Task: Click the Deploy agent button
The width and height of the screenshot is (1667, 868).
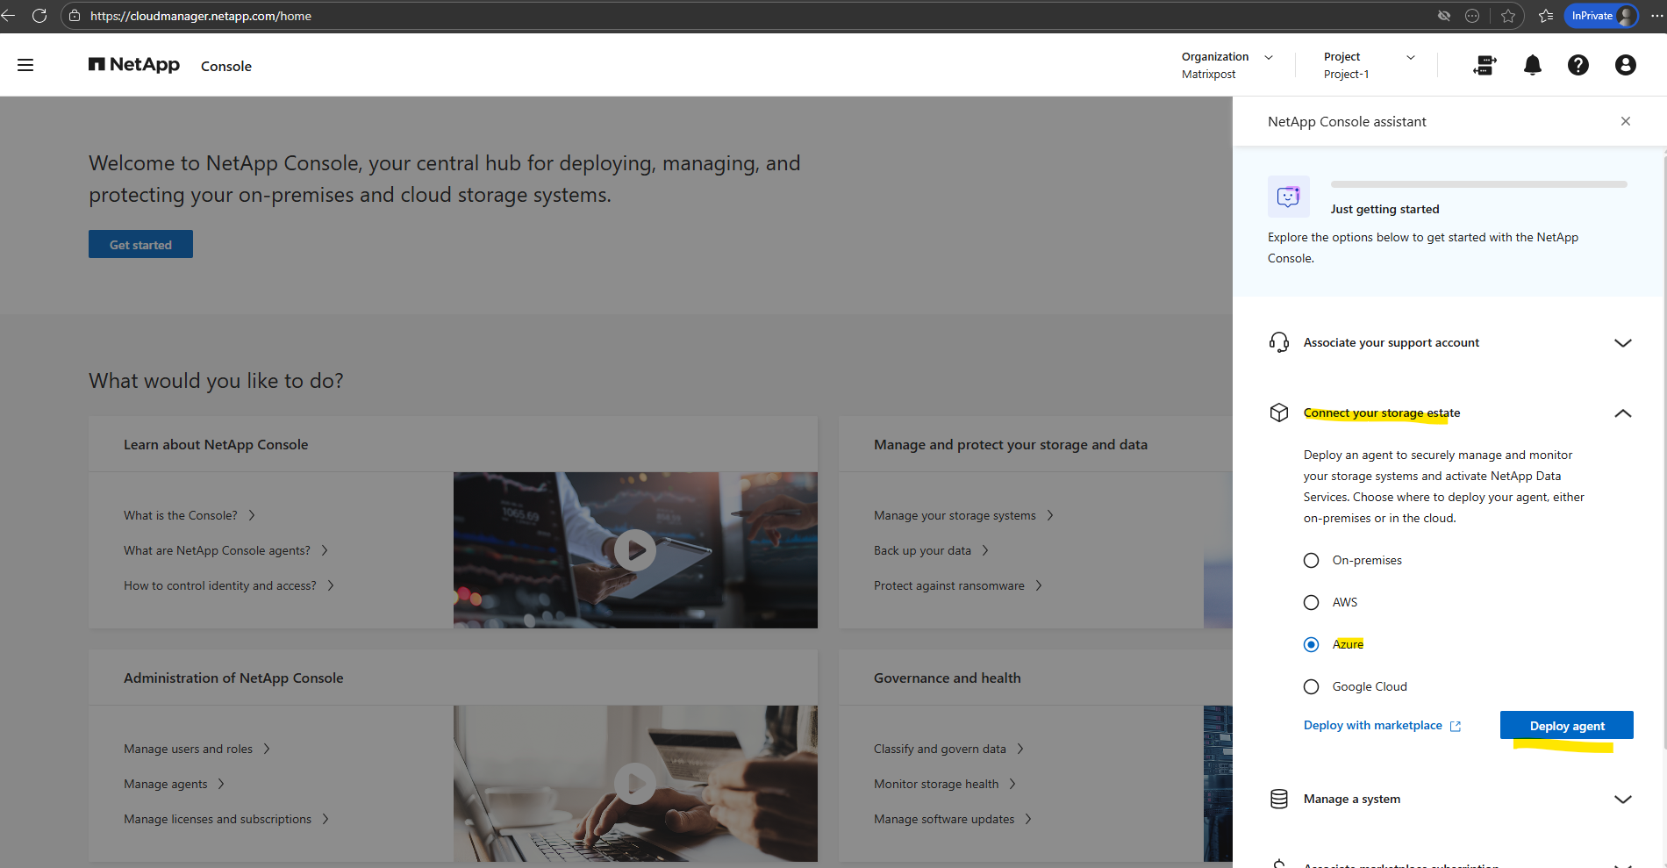Action: [1567, 725]
